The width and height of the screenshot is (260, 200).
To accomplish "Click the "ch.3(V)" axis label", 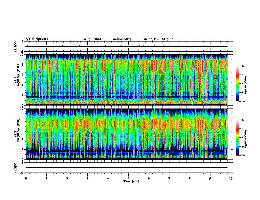I will (x=15, y=168).
